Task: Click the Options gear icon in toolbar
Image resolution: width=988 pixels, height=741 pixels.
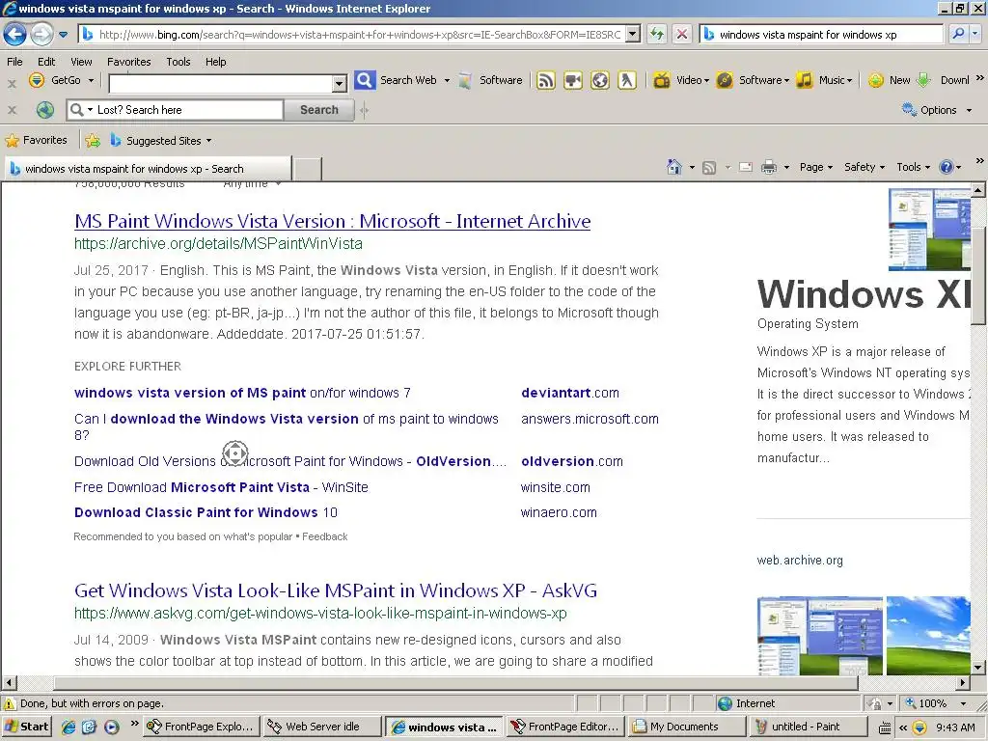Action: coord(909,110)
